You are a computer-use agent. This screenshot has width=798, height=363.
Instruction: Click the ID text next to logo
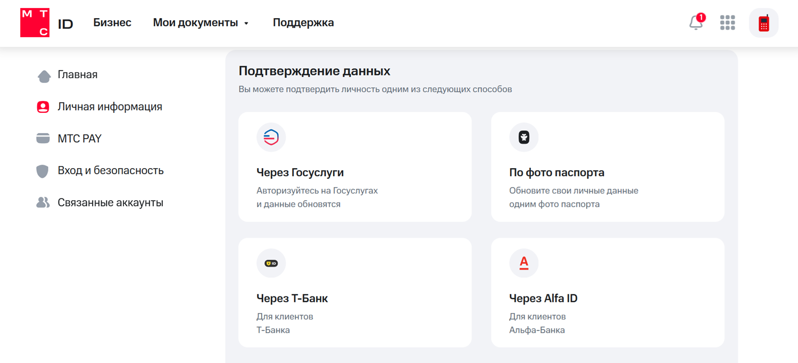pos(65,24)
